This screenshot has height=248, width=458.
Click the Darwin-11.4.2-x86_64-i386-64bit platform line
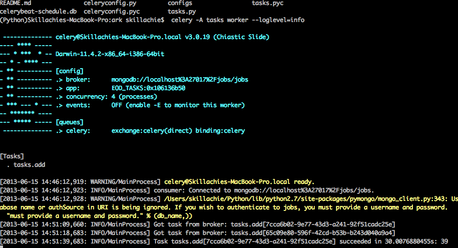[x=110, y=54]
